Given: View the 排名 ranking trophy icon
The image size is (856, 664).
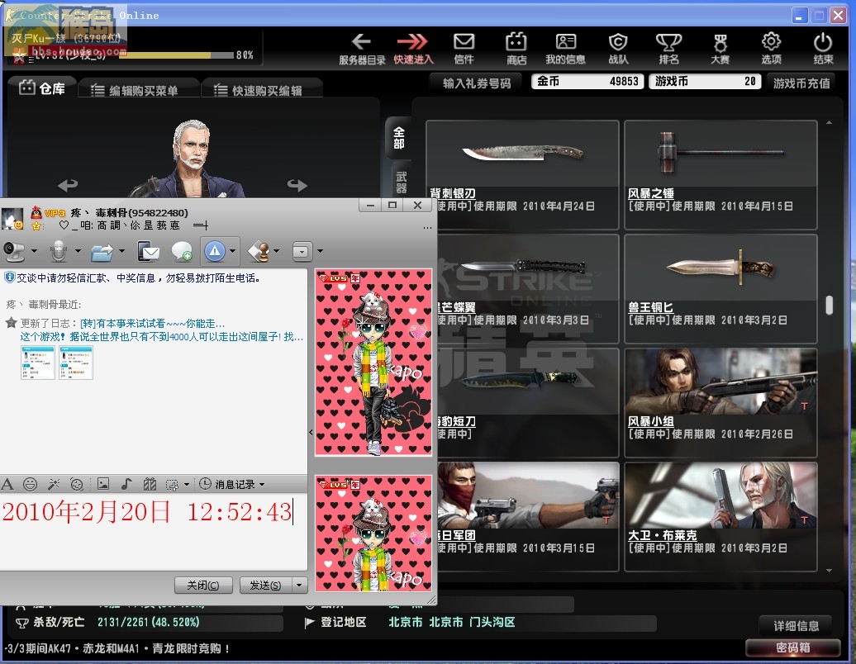Looking at the screenshot, I should pos(668,48).
